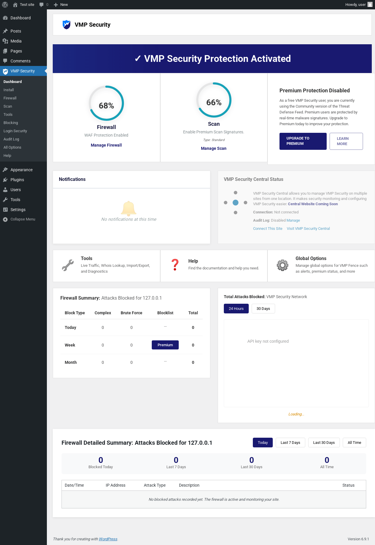375x545 pixels.
Task: Click the Pages icon in sidebar
Action: [x=5, y=51]
